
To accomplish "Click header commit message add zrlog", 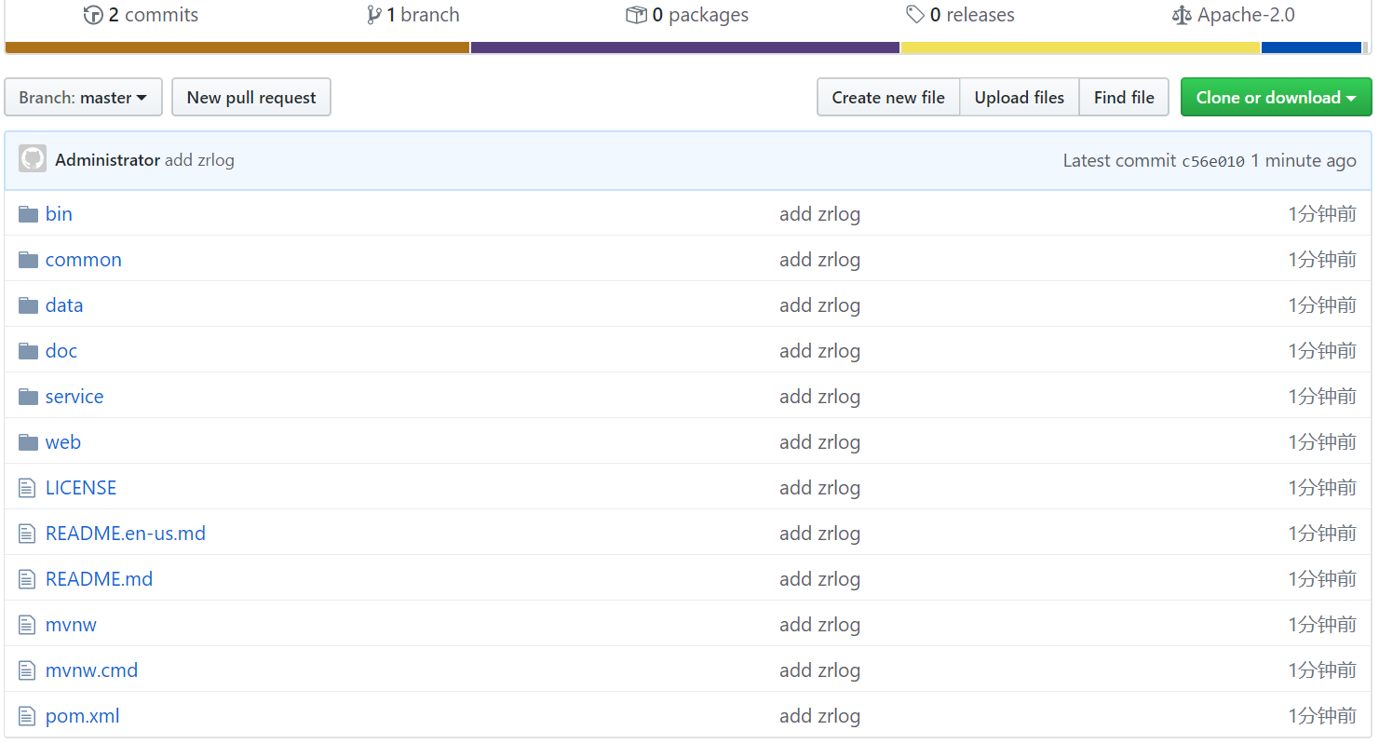I will tap(199, 160).
